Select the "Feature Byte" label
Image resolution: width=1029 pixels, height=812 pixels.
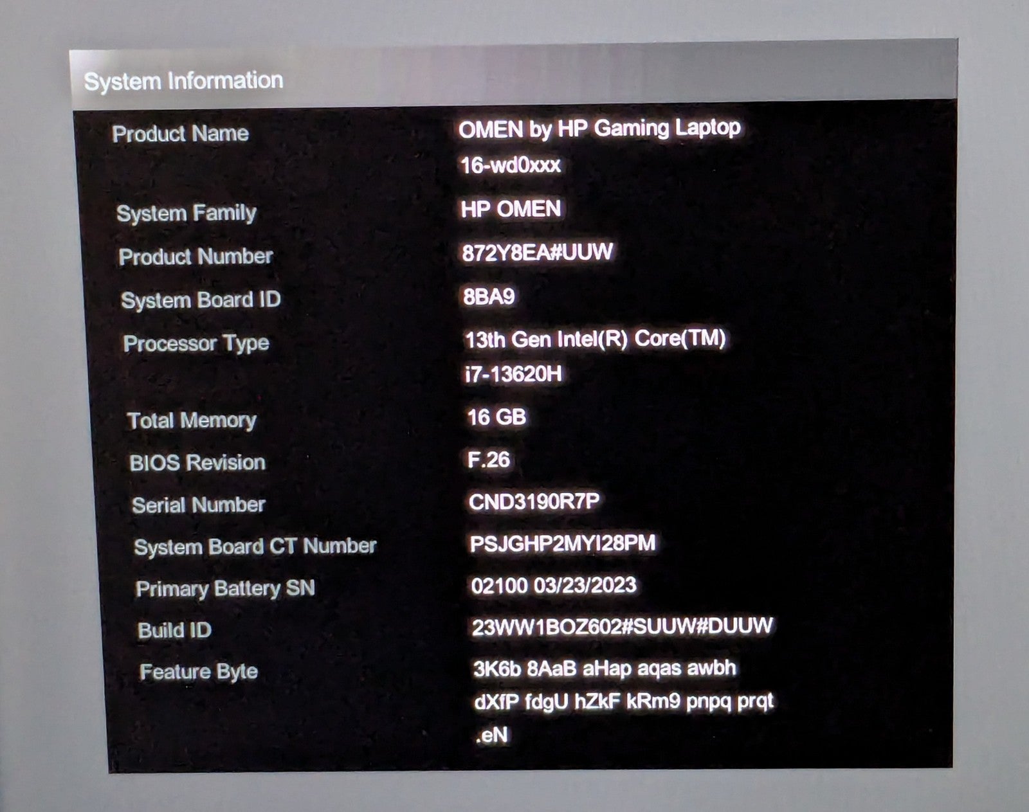pyautogui.click(x=199, y=672)
